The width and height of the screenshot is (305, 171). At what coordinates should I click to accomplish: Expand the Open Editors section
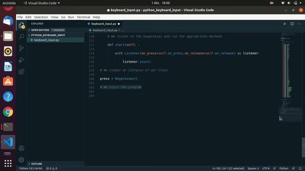click(40, 30)
